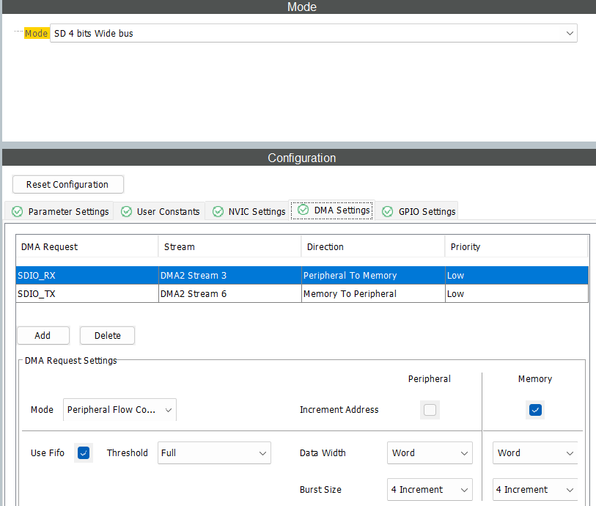This screenshot has height=506, width=596.
Task: Click the Direction column header
Action: click(373, 246)
